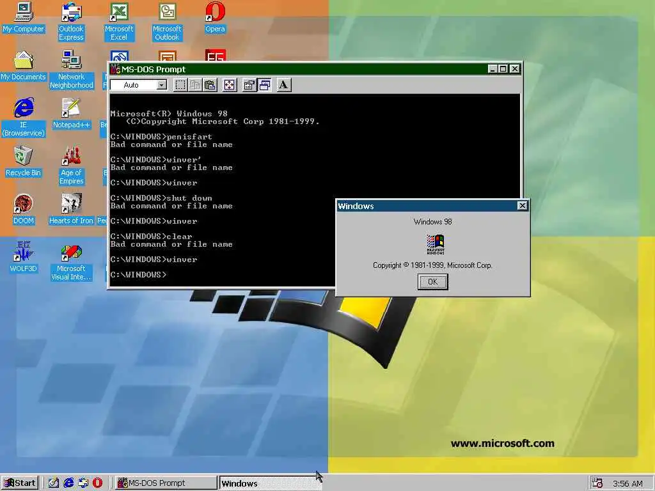655x491 pixels.
Task: Click the www.microsoft.com wallpaper text
Action: [x=503, y=444]
